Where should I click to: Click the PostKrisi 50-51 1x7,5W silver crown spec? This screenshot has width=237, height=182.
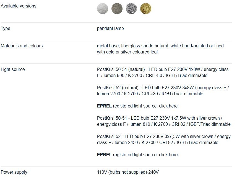pos(164,121)
